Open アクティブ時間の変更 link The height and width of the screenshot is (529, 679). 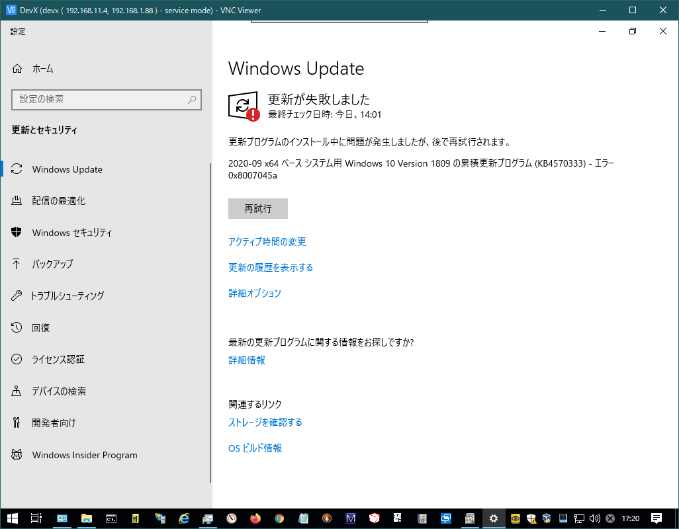[x=267, y=242]
